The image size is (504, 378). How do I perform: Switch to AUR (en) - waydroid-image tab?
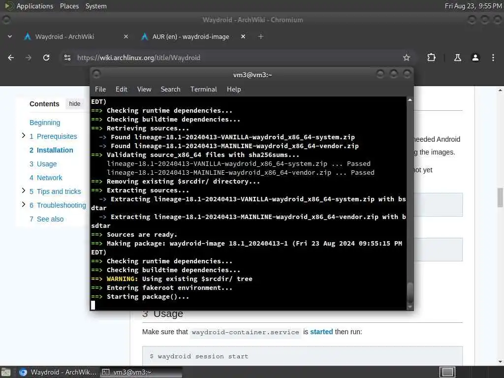click(x=190, y=36)
